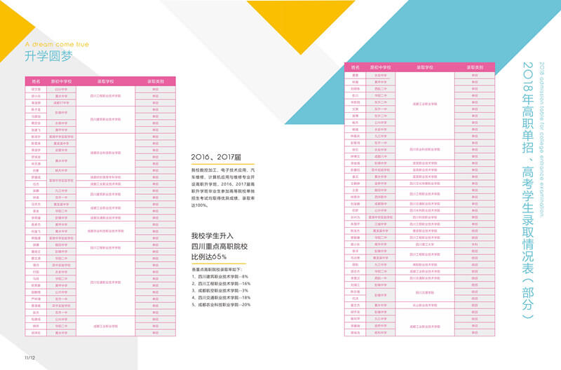
Task: Click '姓名' header in left table
Action: [x=36, y=81]
